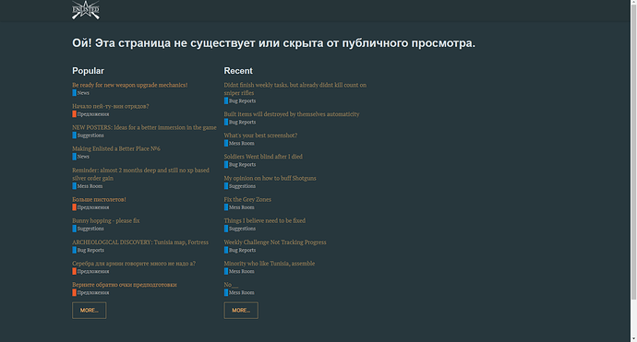
Task: Click Mess Room badge under 'Minority who like Tunisia'
Action: click(239, 271)
